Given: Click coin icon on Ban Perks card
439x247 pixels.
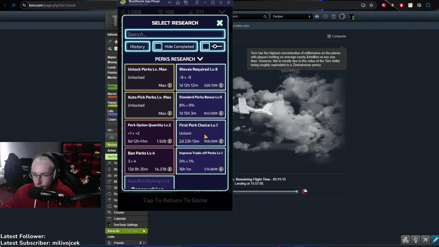Looking at the screenshot, I should pos(170,169).
